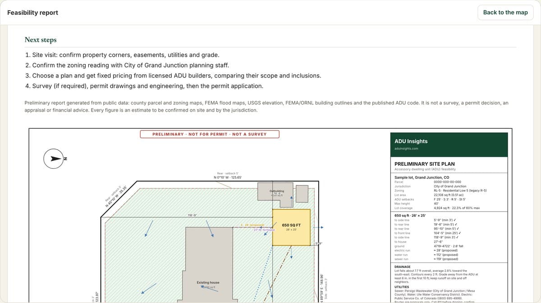Click the bearing label N 45°10' W · 35.35'
The height and width of the screenshot is (303, 541).
point(115,195)
